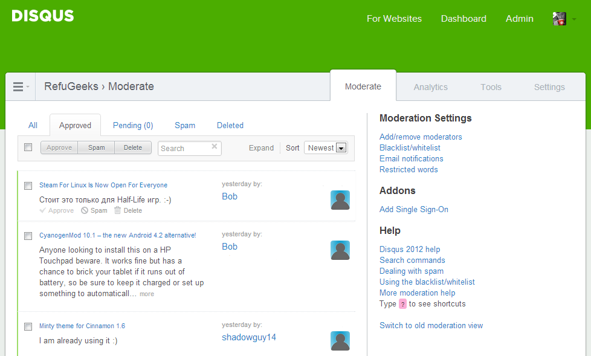The height and width of the screenshot is (356, 591).
Task: Open the Newest sort dropdown
Action: click(326, 148)
